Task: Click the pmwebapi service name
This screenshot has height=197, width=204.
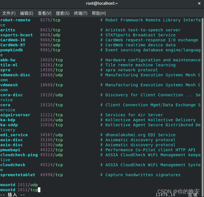Action: pos(10,150)
